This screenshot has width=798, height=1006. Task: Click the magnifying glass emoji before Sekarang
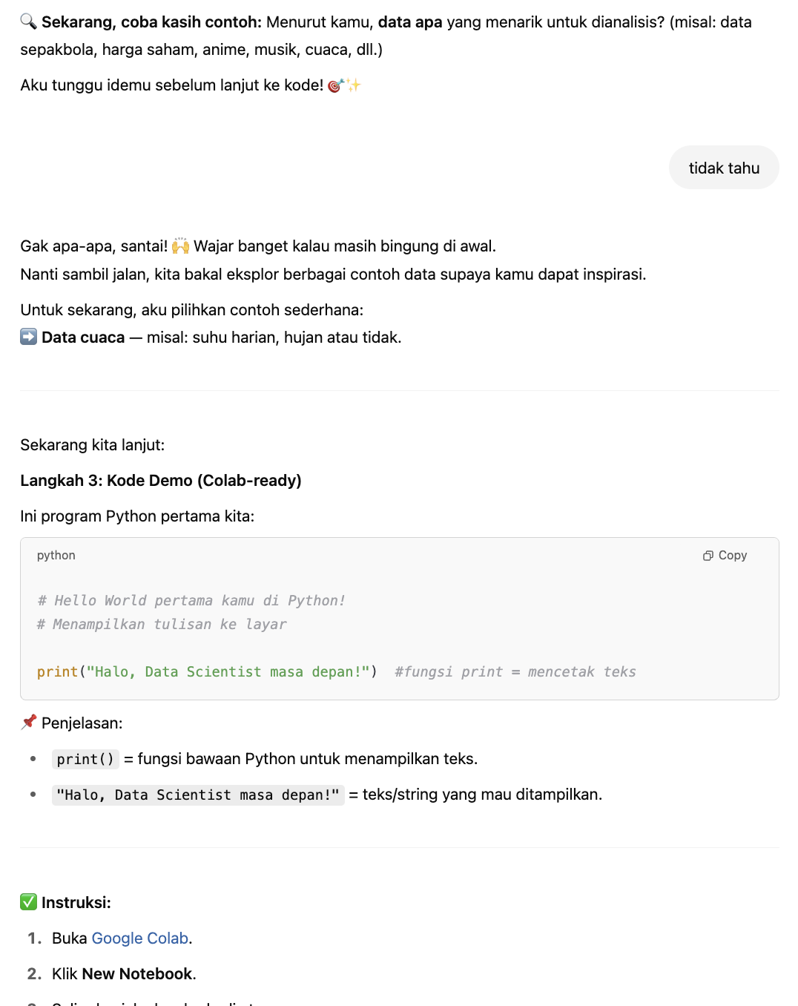pos(28,22)
